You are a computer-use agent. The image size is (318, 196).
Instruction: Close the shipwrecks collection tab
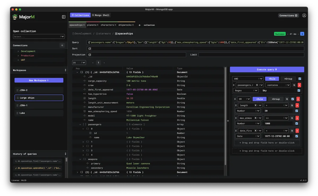133,25
